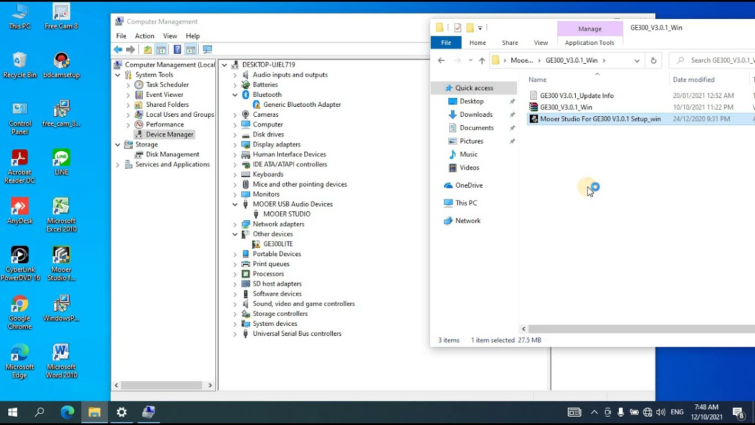The image size is (755, 425).
Task: Collapse the MOOER USB Audio Devices category
Action: pos(235,204)
